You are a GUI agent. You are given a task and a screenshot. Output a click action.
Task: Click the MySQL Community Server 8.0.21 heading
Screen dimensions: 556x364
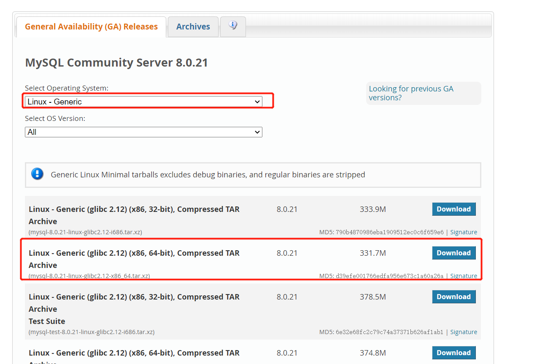pyautogui.click(x=116, y=62)
